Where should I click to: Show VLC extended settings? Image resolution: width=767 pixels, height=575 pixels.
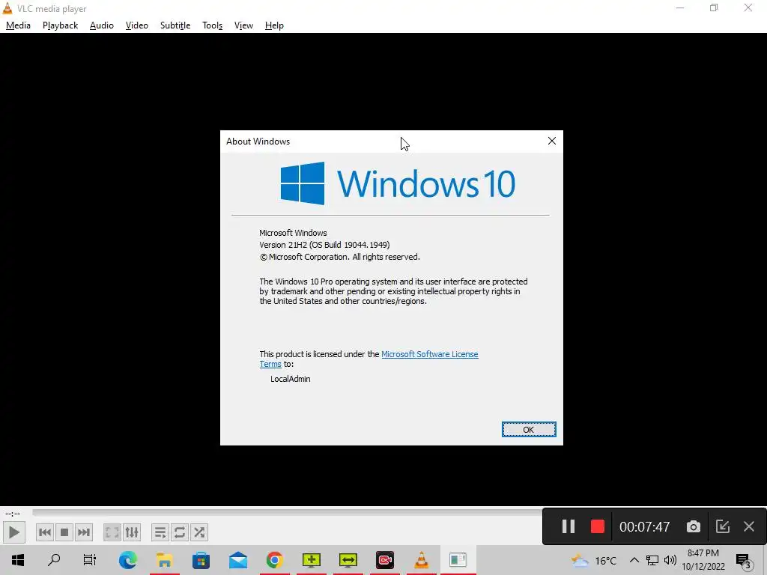pyautogui.click(x=132, y=532)
